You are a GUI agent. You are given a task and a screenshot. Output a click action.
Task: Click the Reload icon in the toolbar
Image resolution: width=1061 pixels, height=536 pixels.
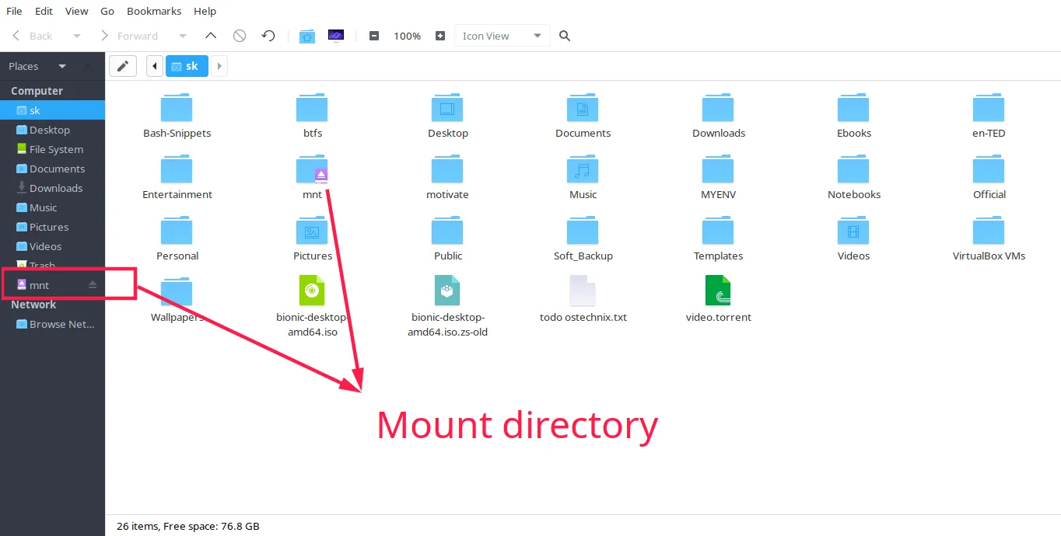coord(268,36)
